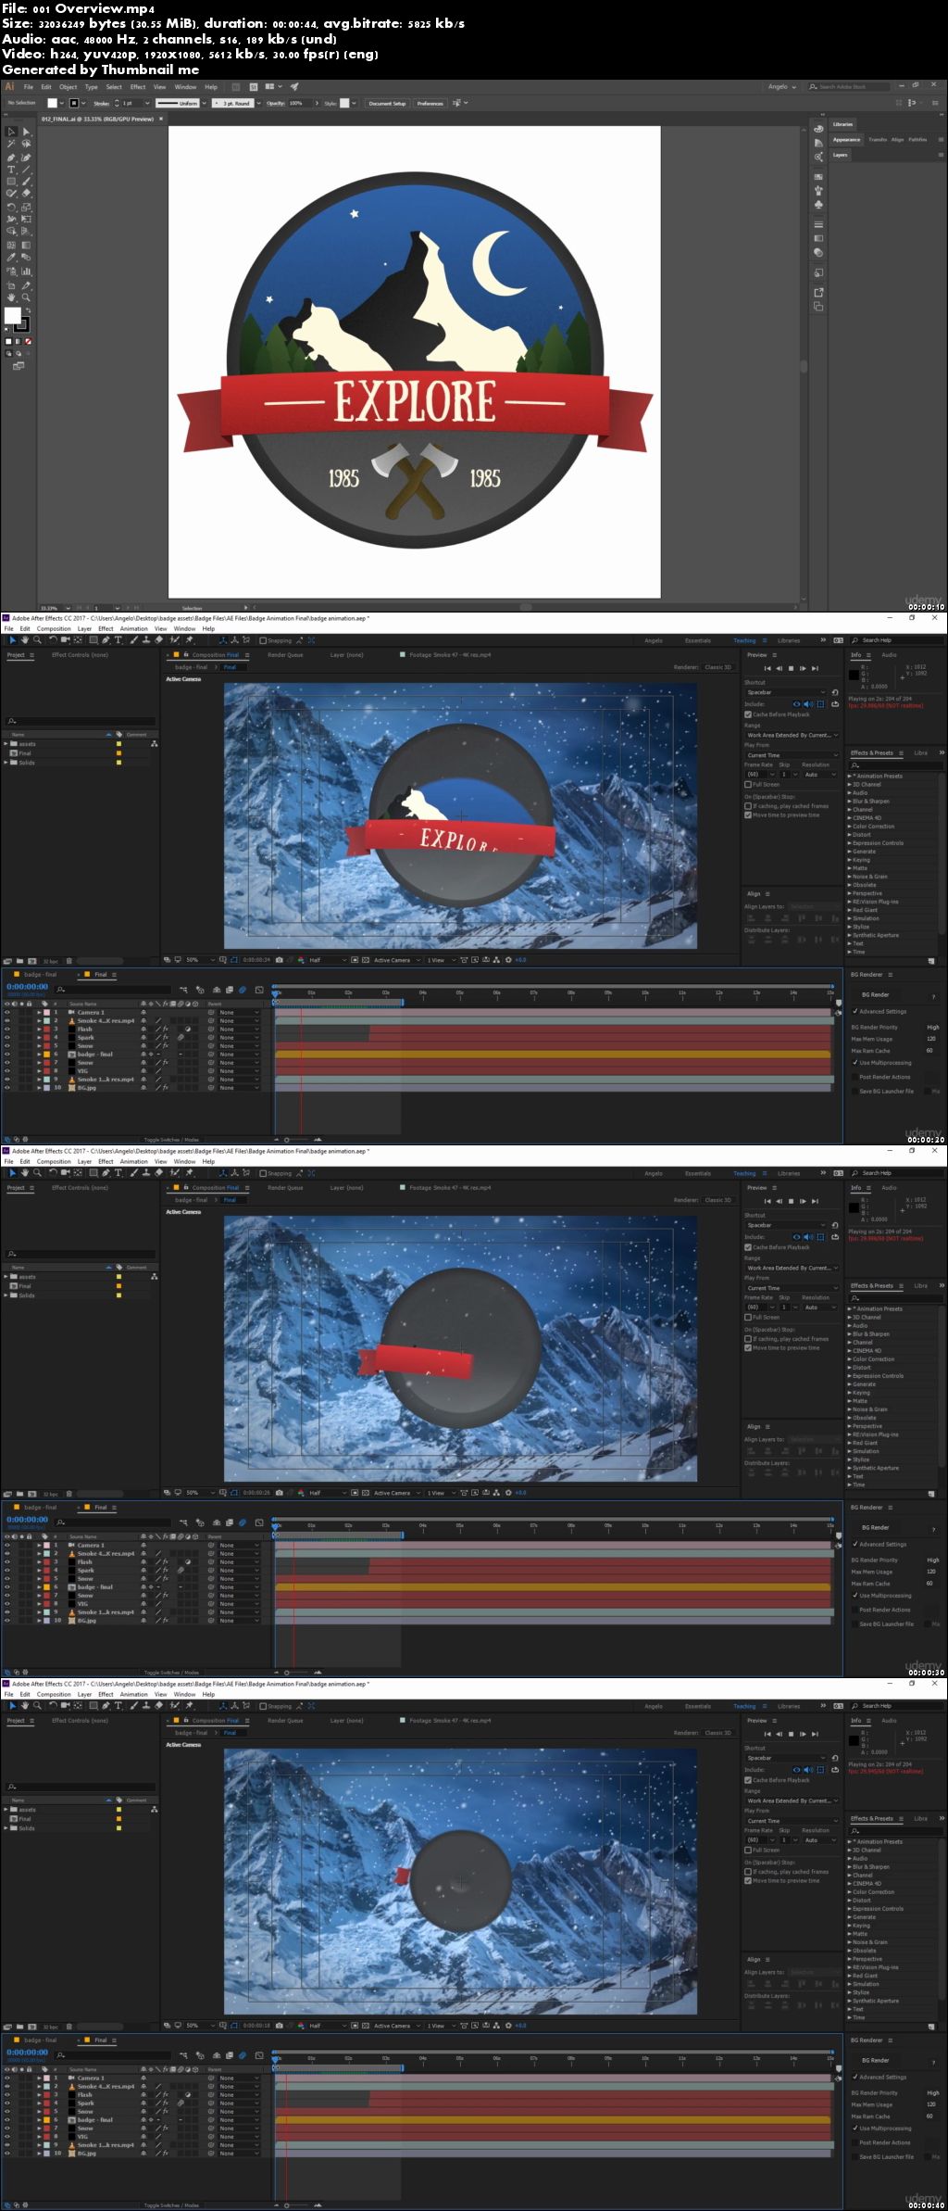The height and width of the screenshot is (2211, 948).
Task: Open Animation menu in 00:00:40 frame
Action: coord(133,1694)
